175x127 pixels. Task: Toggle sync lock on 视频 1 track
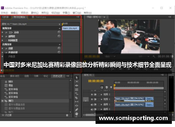pyautogui.click(x=95, y=99)
